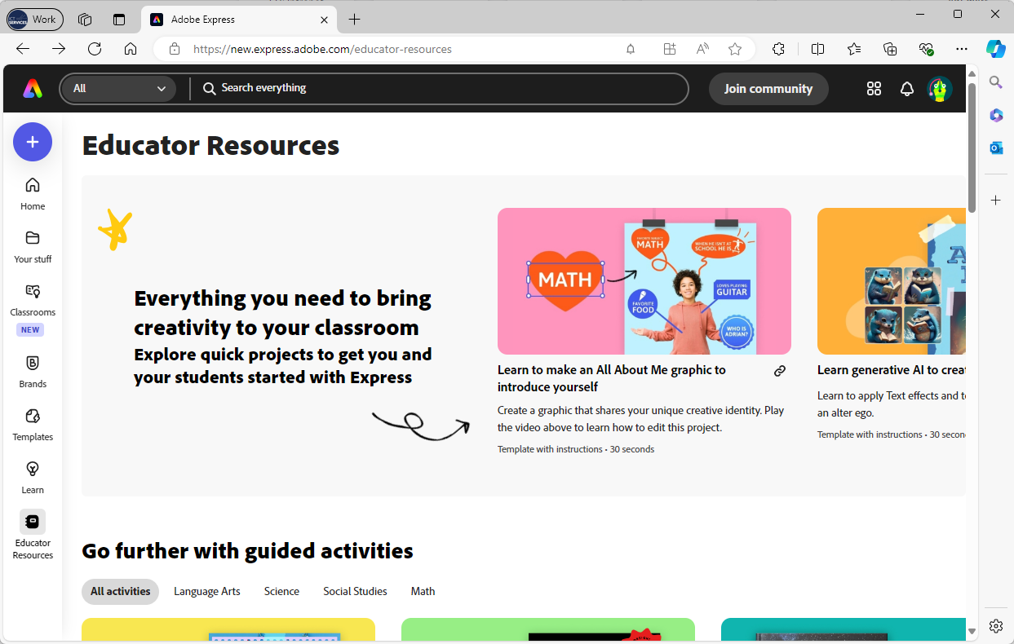Copy link of All About Me card

click(780, 371)
